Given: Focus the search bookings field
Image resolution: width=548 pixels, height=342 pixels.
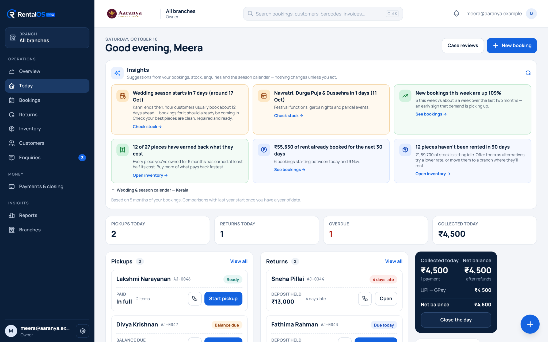Looking at the screenshot, I should point(323,14).
